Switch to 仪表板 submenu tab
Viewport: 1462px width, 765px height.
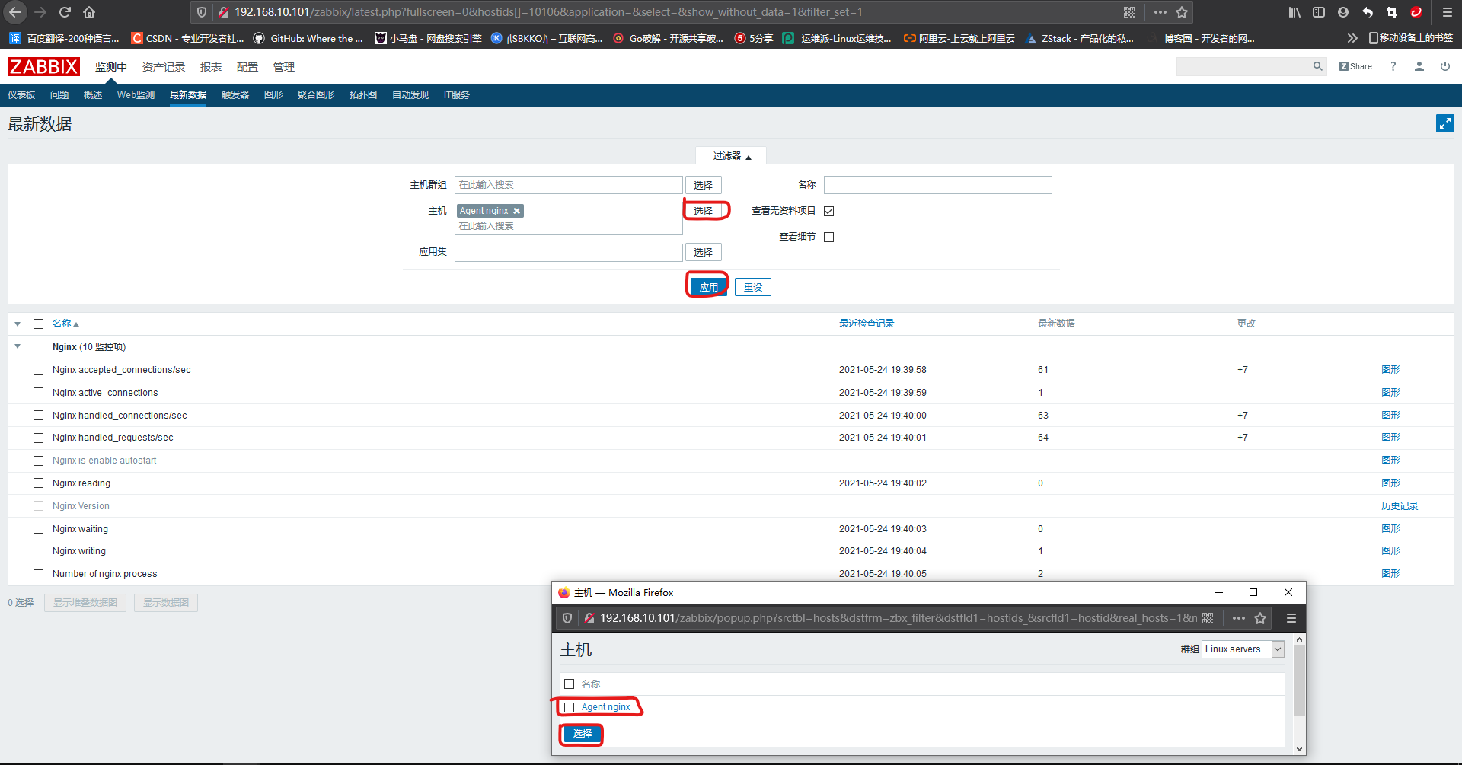pyautogui.click(x=21, y=95)
